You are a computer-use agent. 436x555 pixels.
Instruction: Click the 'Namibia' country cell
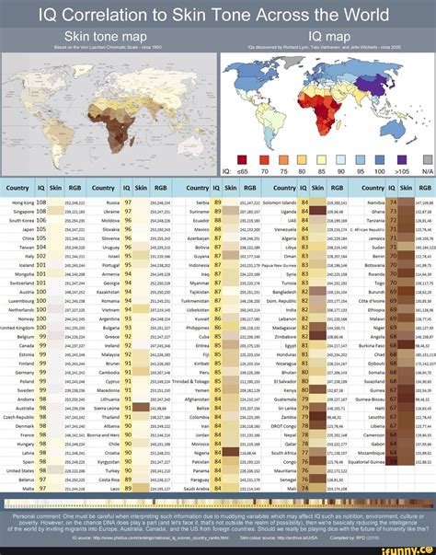(x=376, y=202)
